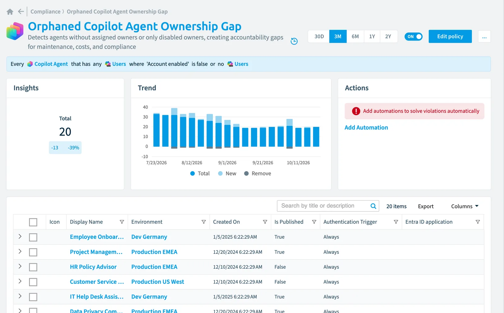Expand the IT Help Desk Assis... row
The width and height of the screenshot is (504, 313).
tap(20, 296)
